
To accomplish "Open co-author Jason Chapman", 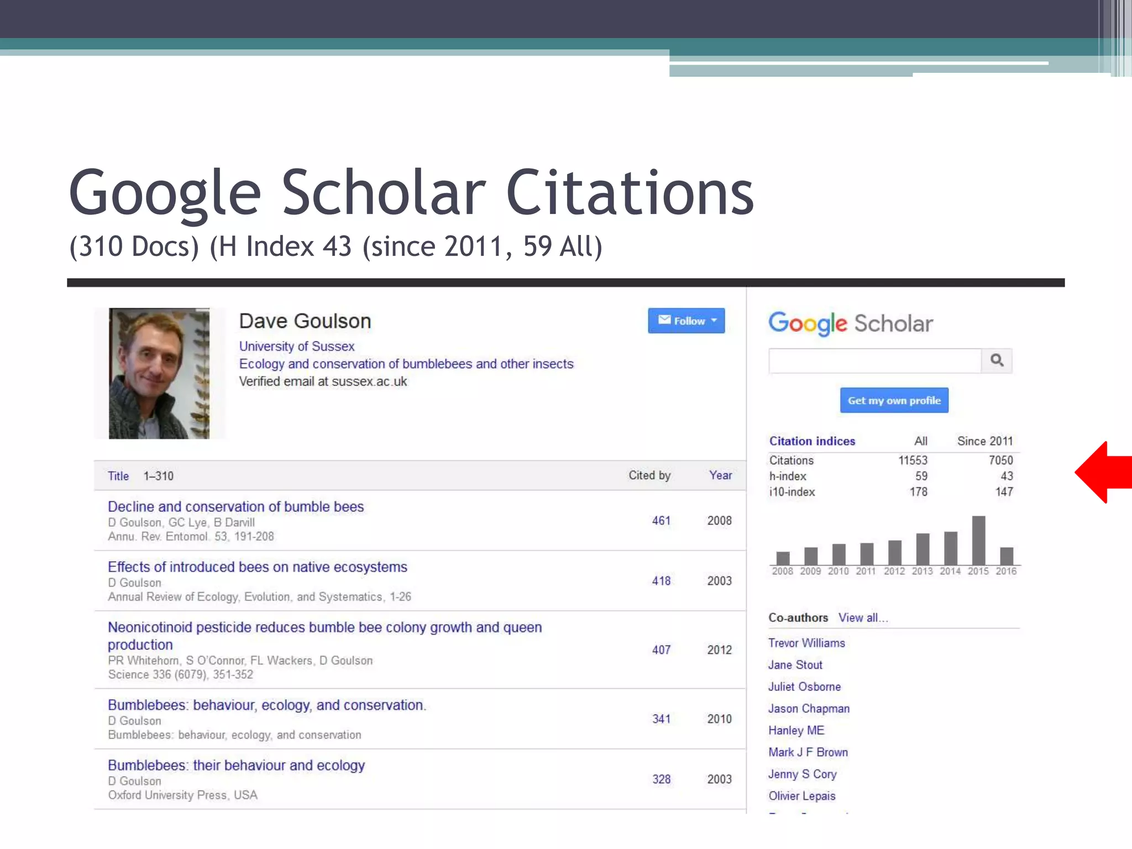I will coord(809,709).
